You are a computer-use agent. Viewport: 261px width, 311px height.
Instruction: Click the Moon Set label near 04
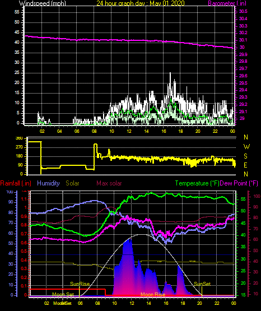tap(63, 294)
